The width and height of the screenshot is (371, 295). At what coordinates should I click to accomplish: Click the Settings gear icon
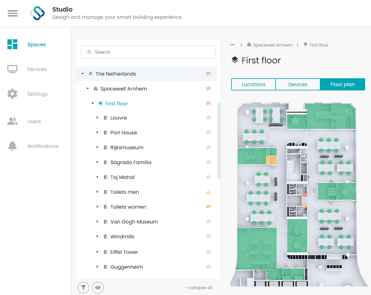pos(12,94)
